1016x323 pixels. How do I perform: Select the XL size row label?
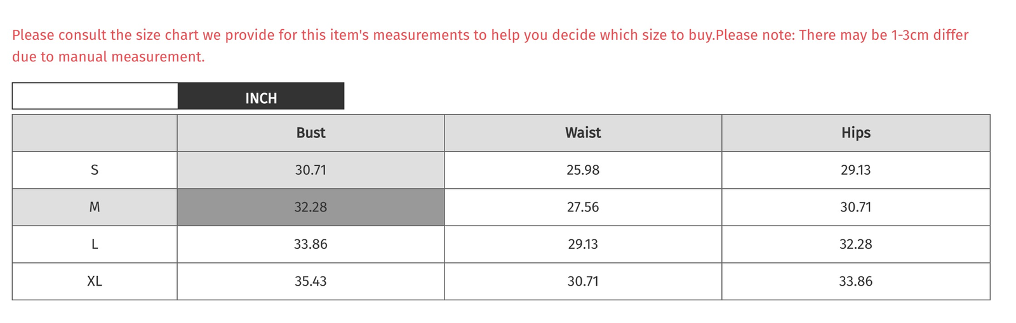(x=95, y=281)
